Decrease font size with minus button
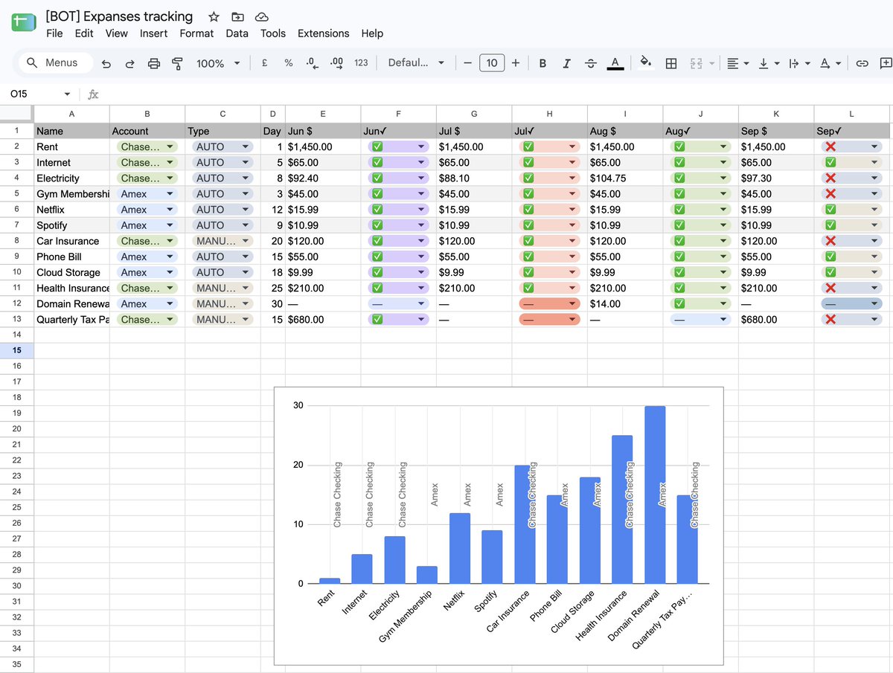Viewport: 893px width, 673px height. click(x=467, y=63)
